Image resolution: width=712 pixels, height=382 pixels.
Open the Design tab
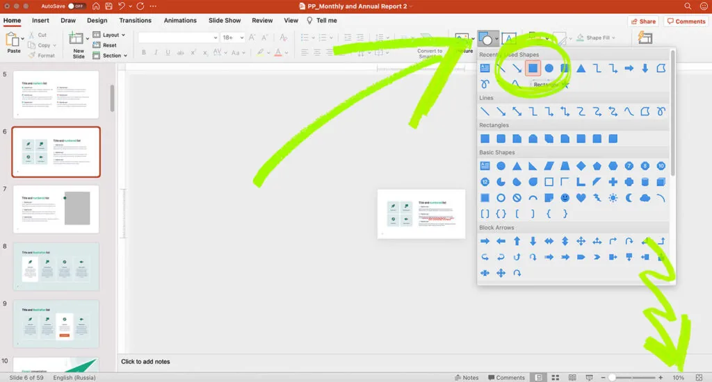coord(97,20)
